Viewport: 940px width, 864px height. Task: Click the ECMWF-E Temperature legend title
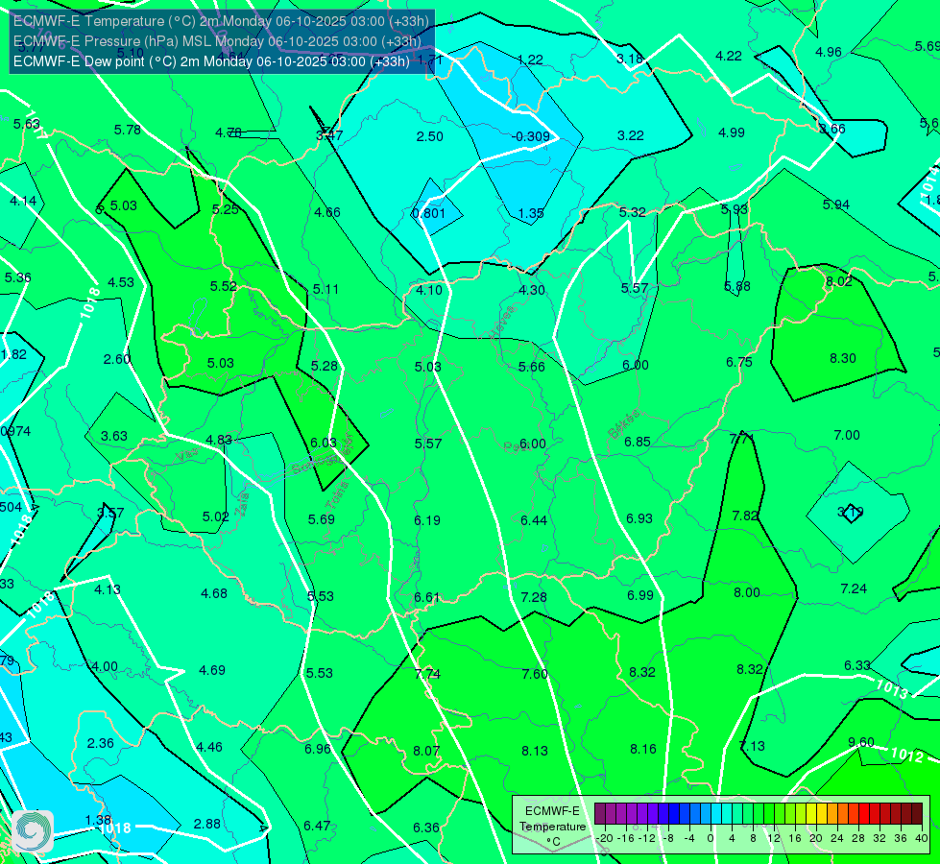(552, 819)
